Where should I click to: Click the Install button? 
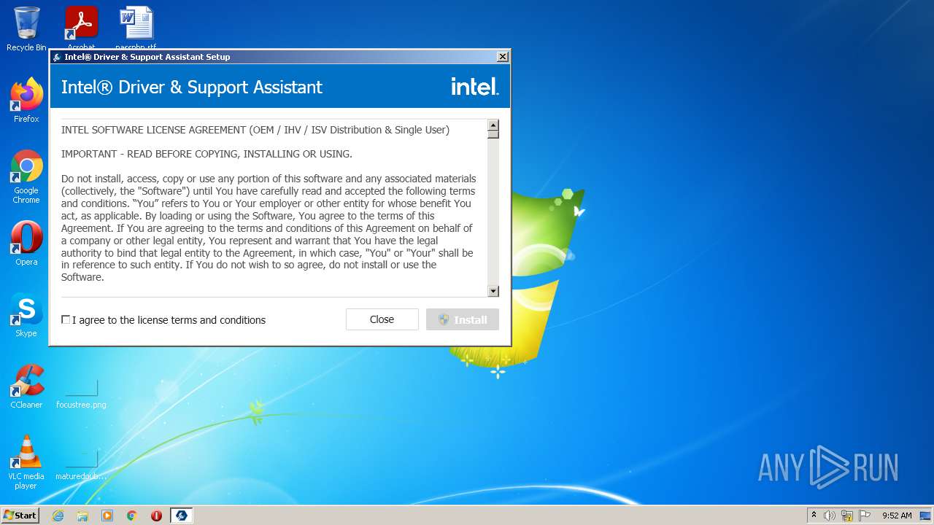coord(463,319)
